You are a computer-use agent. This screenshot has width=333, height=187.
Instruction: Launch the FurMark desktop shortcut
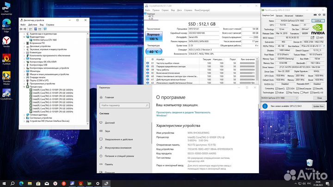[6, 59]
